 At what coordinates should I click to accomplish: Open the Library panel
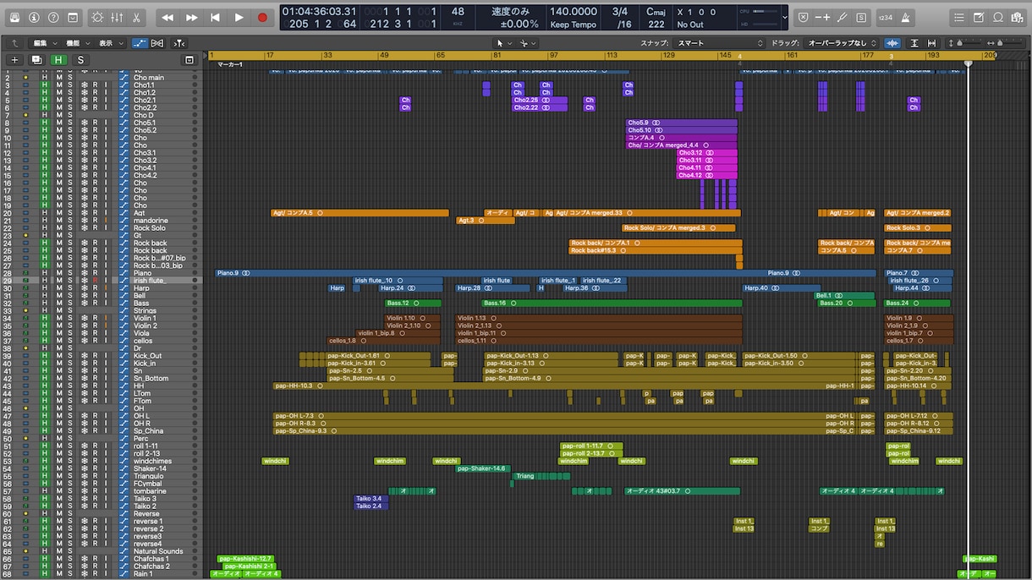14,17
